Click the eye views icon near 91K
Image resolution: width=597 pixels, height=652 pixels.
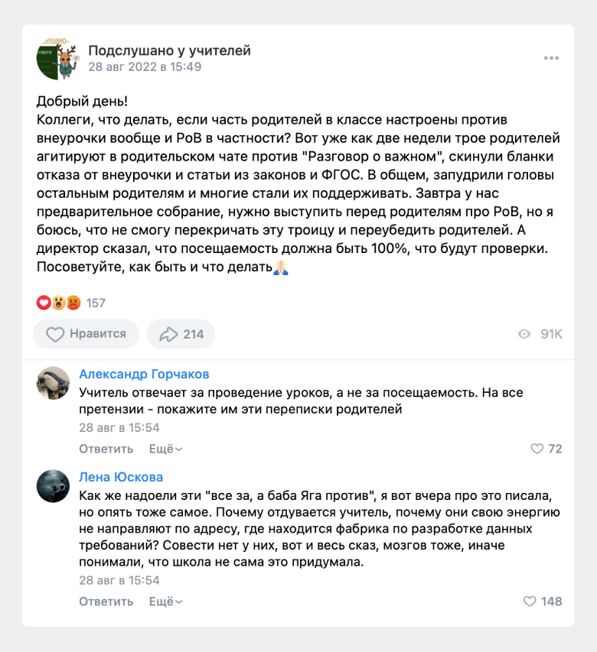tap(524, 334)
